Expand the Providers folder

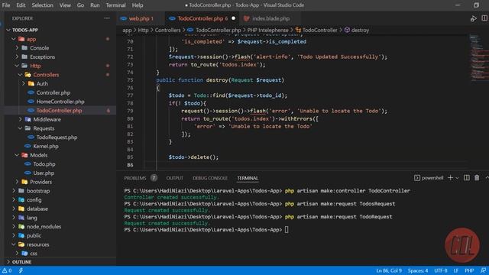coord(17,182)
